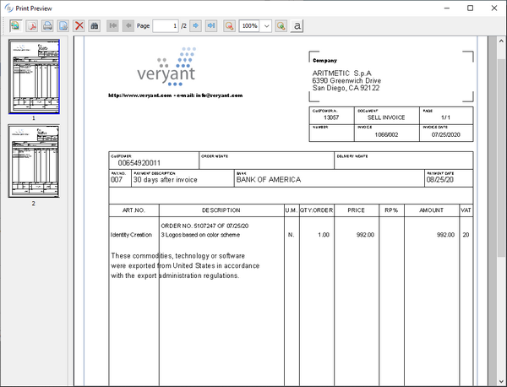
Task: Click the 'ARITMETIC S.p.A' company name
Action: click(341, 74)
